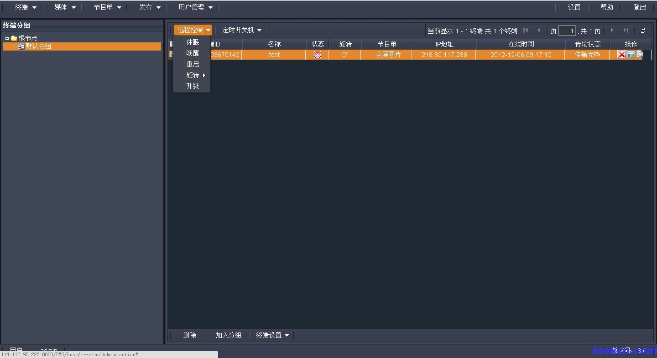Open the 定时开关机 dropdown

click(241, 31)
